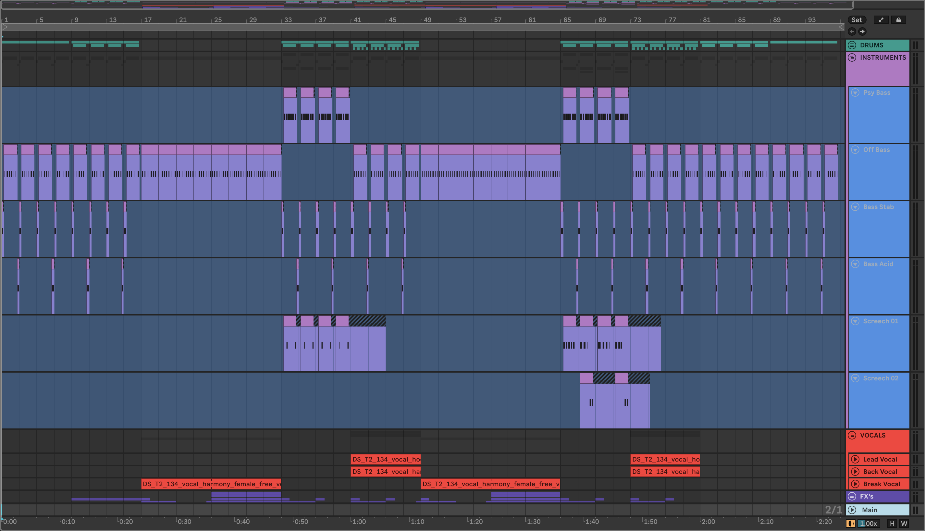The image size is (925, 531).
Task: Unfold the Back Vocal track
Action: pyautogui.click(x=855, y=472)
